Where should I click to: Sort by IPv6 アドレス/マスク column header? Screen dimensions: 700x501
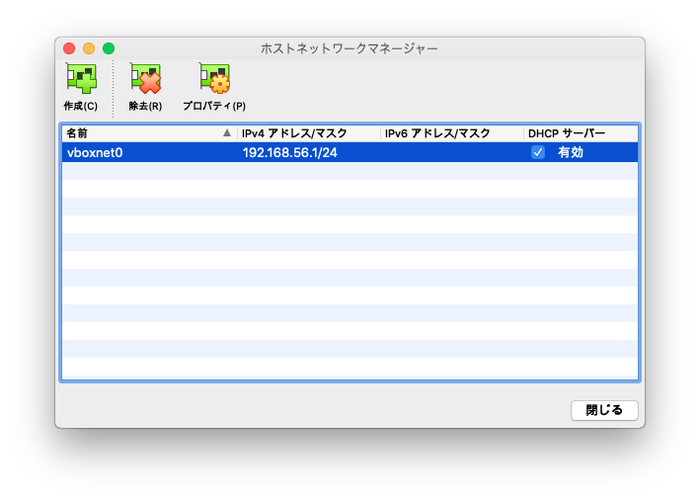436,132
